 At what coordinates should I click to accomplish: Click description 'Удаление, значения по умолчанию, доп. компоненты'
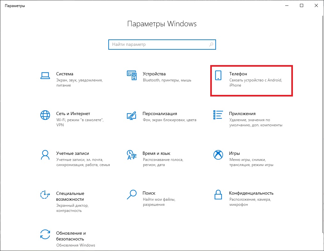pos(256,122)
